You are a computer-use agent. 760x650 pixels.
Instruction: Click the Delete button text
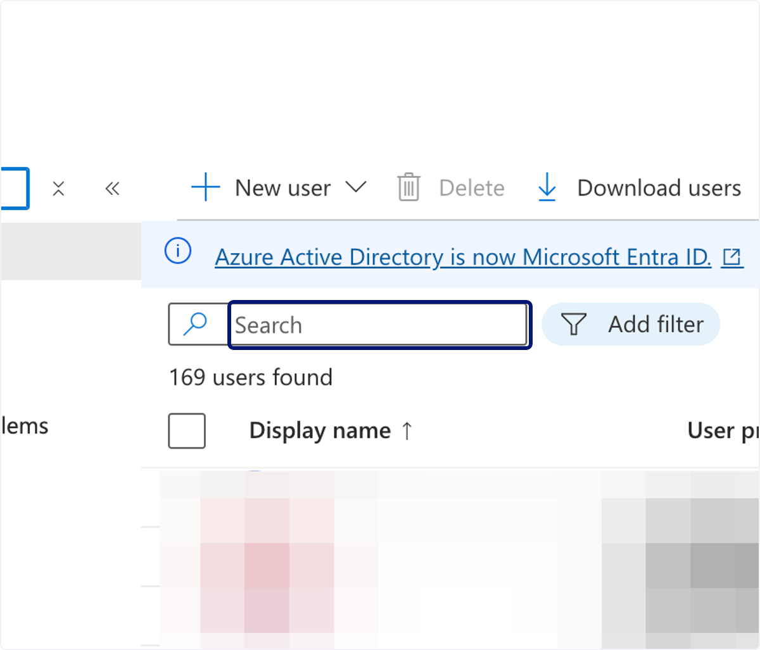(472, 188)
